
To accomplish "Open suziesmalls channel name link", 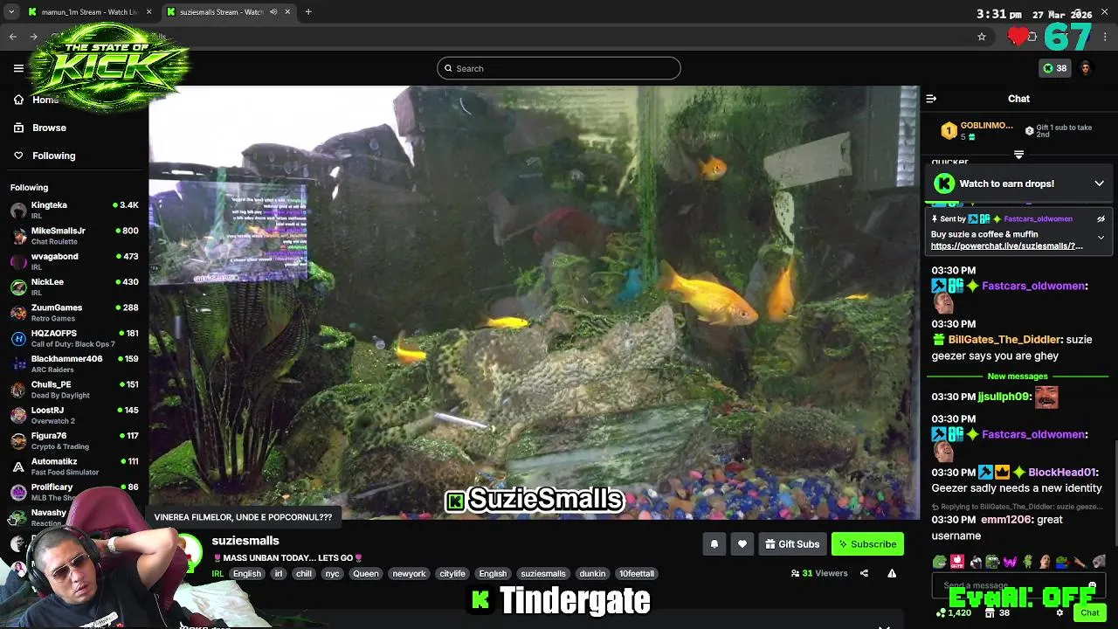I will click(x=245, y=541).
